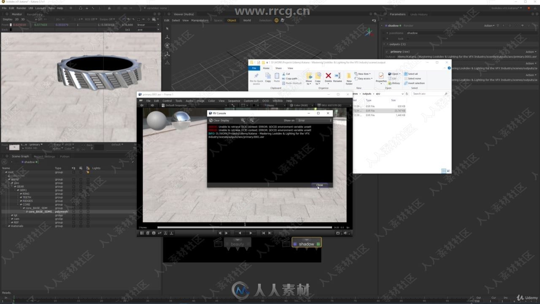
Task: Click RV back navigation arrow
Action: (x=142, y=105)
